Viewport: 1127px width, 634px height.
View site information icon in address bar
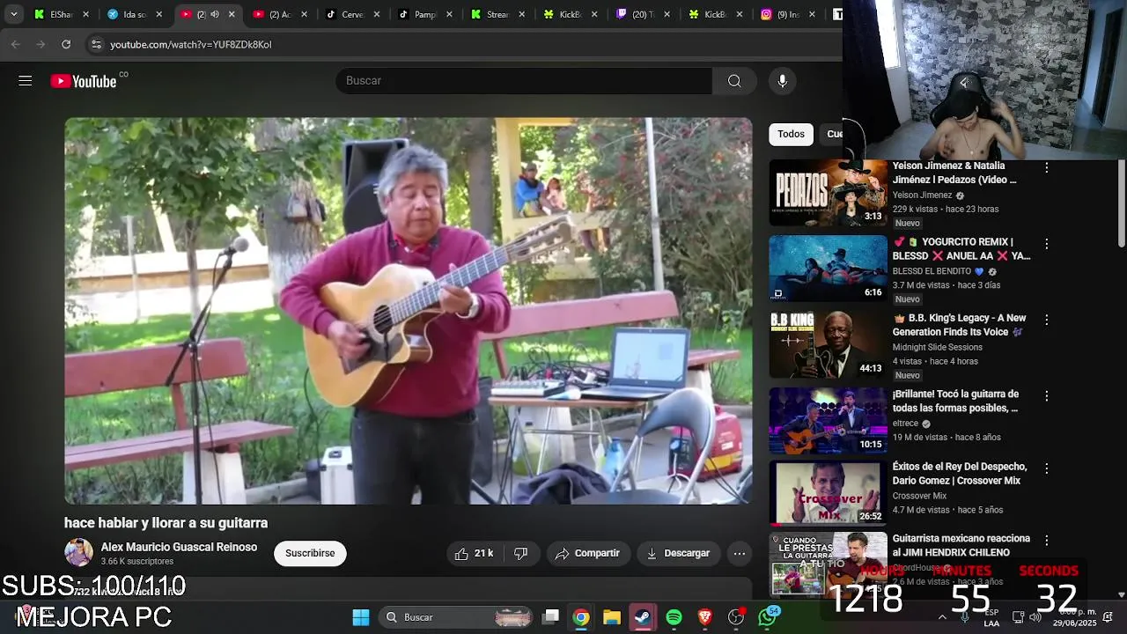click(x=96, y=44)
